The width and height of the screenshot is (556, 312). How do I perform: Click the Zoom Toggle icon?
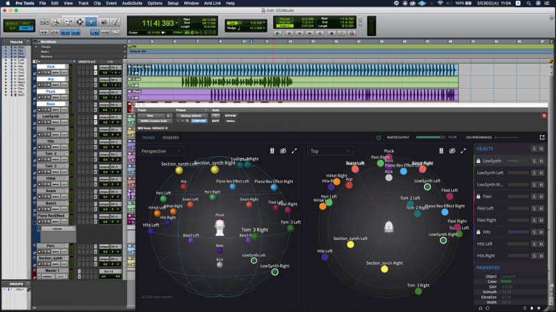(x=44, y=22)
